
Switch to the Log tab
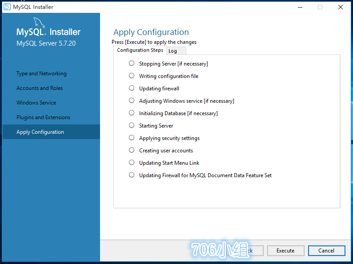(176, 51)
